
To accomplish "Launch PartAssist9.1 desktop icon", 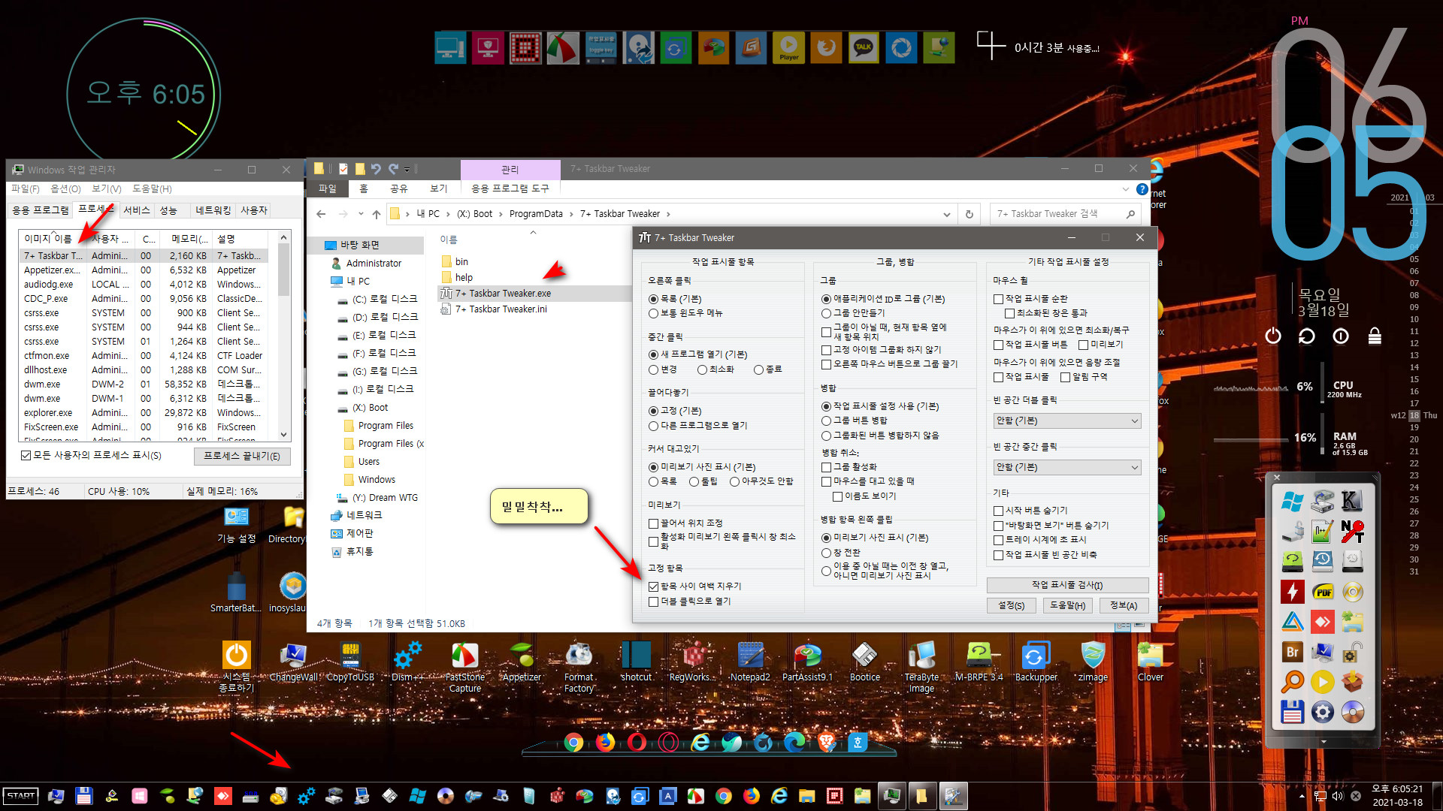I will pos(807,662).
